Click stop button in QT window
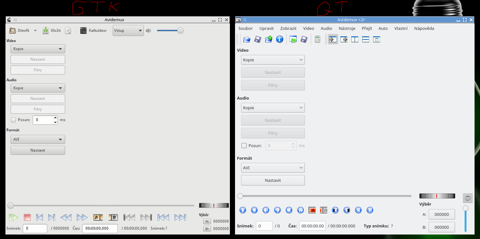 pyautogui.click(x=254, y=210)
